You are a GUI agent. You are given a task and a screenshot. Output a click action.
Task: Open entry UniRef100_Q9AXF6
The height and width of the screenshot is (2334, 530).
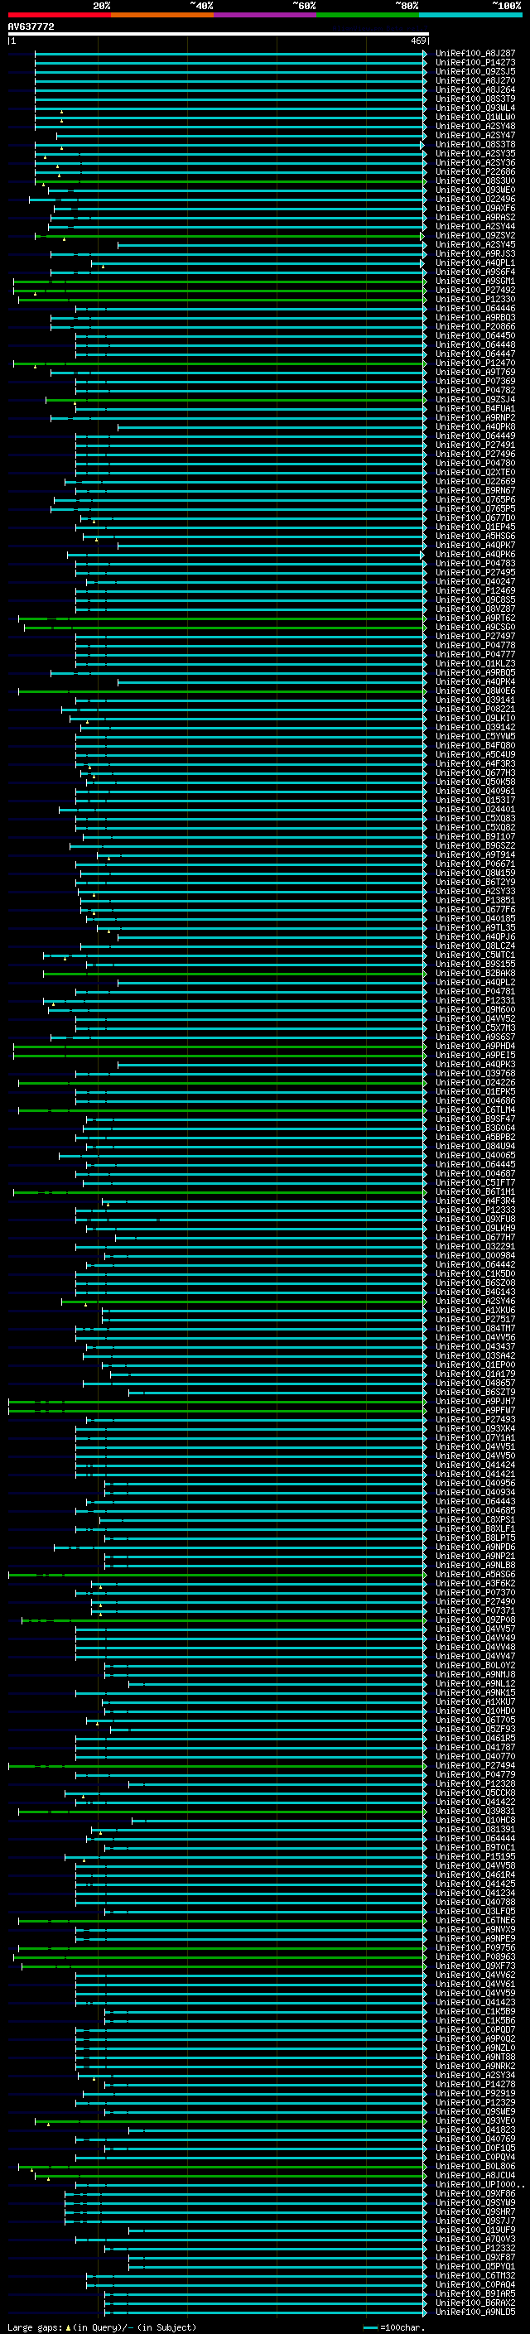475,209
